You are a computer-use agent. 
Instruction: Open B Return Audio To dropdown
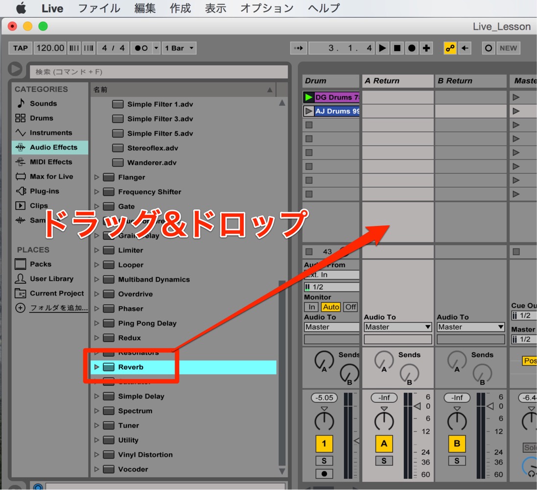(470, 327)
